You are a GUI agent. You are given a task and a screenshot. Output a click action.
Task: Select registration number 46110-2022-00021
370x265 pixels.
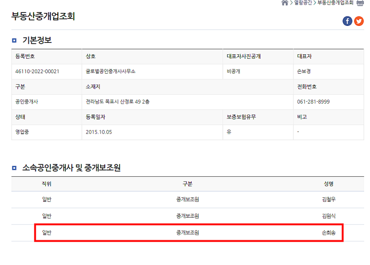[37, 72]
